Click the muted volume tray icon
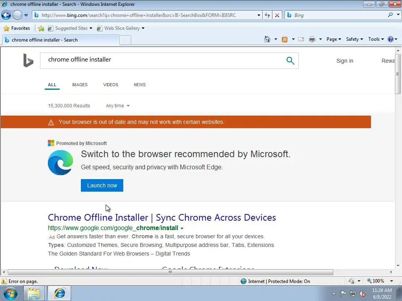The width and height of the screenshot is (402, 301). point(362,294)
